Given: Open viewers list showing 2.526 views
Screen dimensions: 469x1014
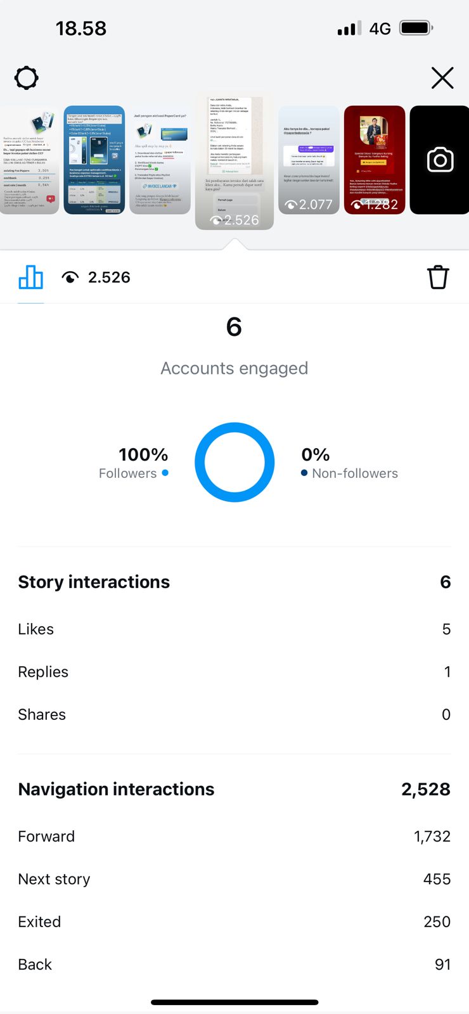Looking at the screenshot, I should click(96, 278).
